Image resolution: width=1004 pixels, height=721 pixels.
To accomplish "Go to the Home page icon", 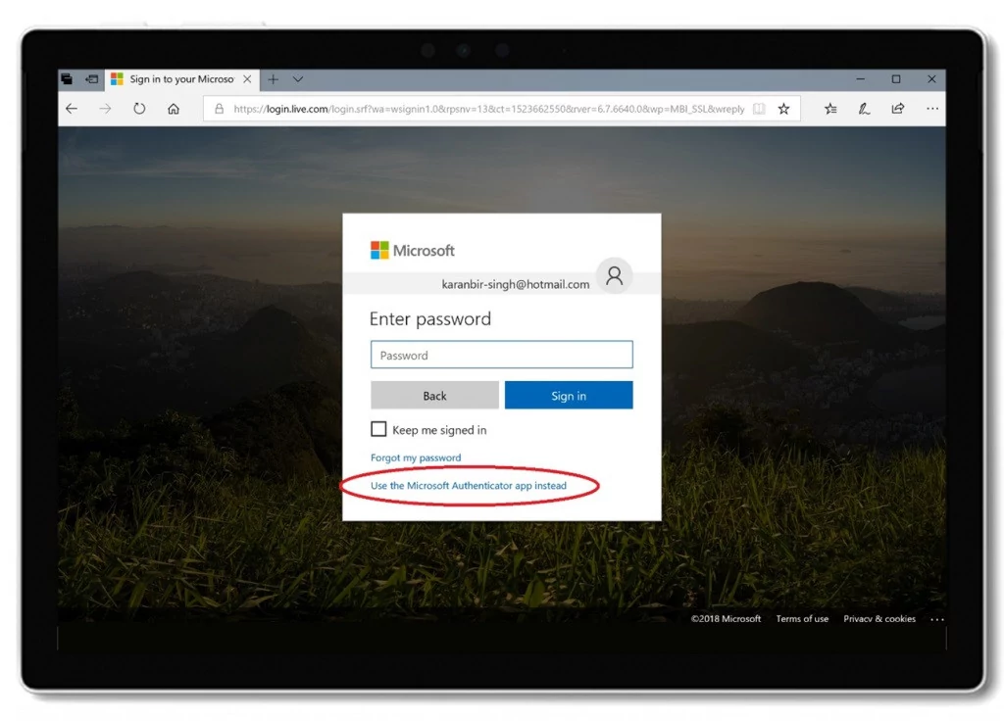I will 174,109.
